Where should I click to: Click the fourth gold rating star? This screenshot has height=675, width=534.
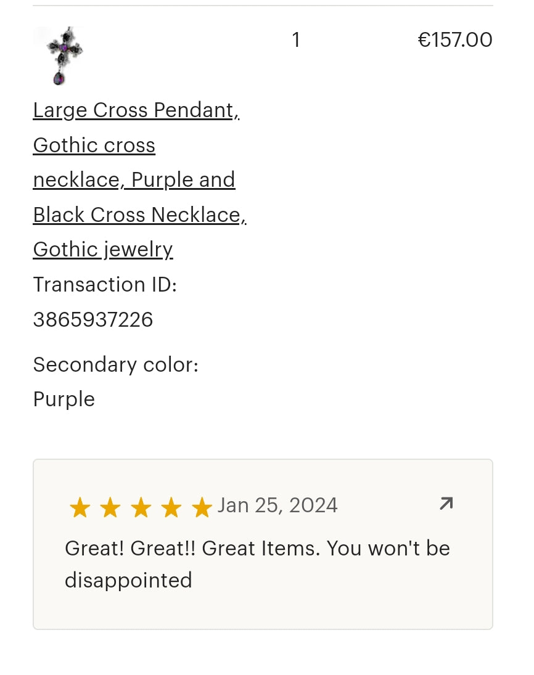(x=171, y=508)
